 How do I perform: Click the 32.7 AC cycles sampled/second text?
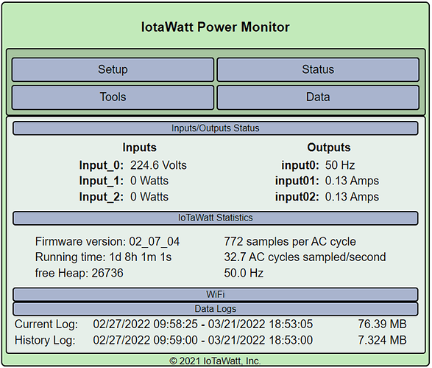(305, 257)
